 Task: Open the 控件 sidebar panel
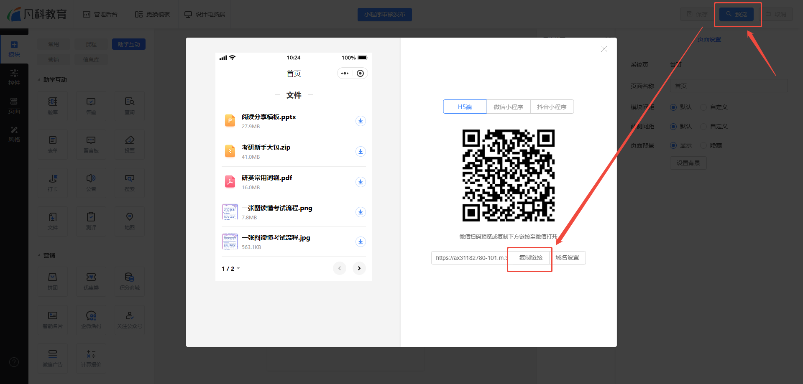[14, 78]
